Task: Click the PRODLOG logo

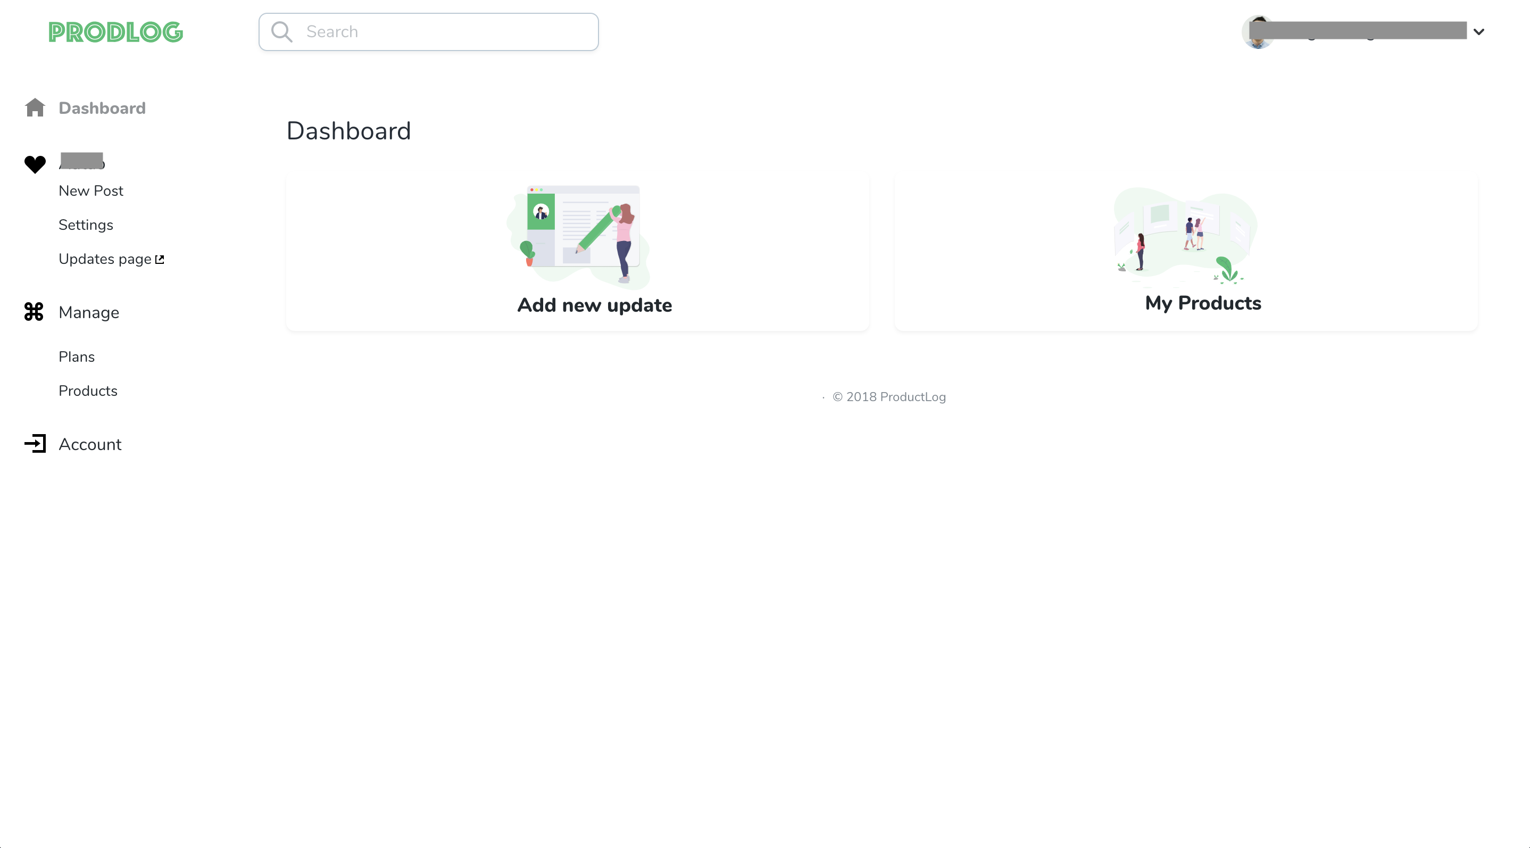Action: pos(115,31)
